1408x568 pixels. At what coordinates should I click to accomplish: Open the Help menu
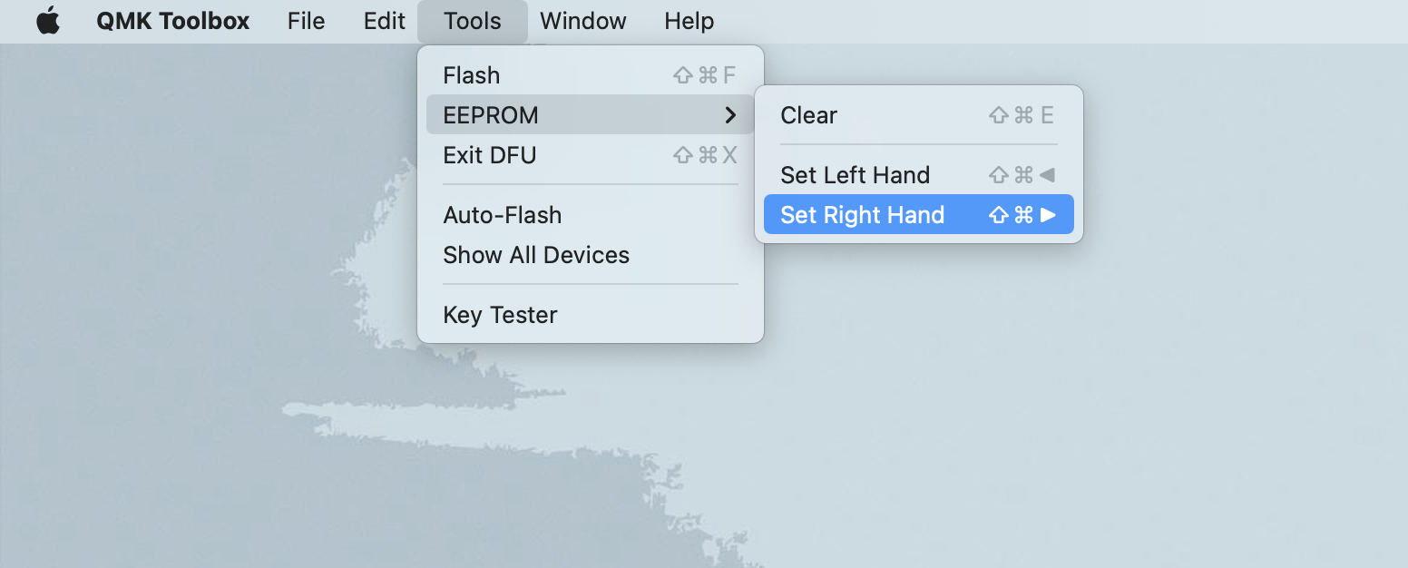coord(689,21)
